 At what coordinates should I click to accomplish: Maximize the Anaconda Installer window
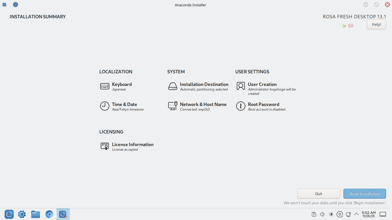pos(377,5)
